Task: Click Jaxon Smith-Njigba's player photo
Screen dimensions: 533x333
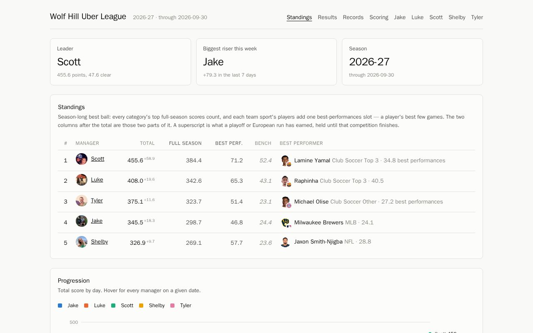Action: [285, 242]
